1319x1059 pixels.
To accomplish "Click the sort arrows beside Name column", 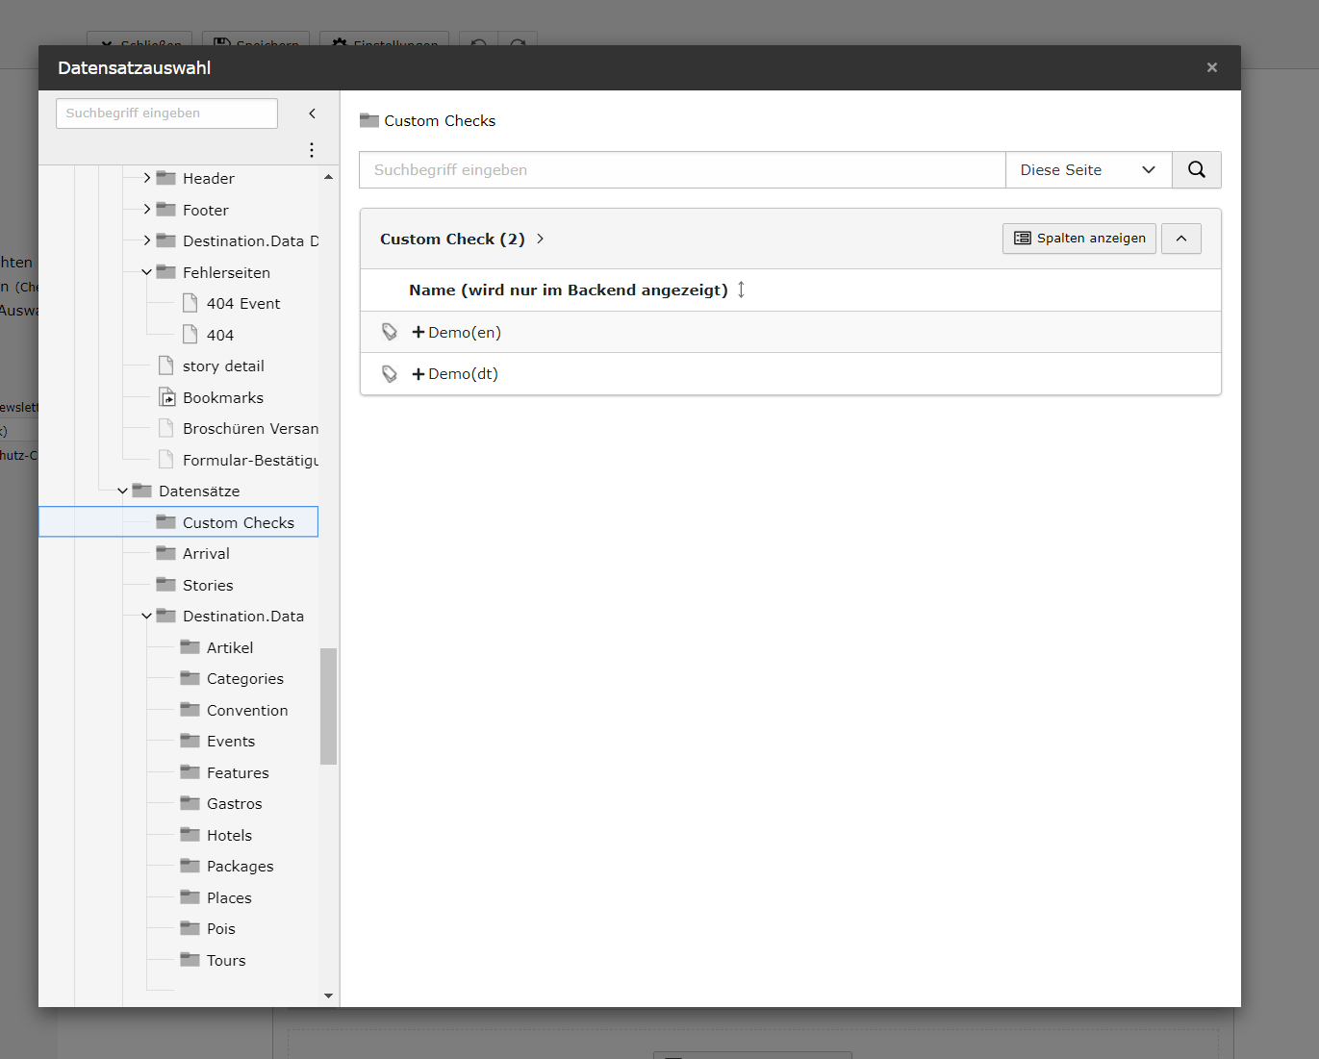I will [x=741, y=290].
